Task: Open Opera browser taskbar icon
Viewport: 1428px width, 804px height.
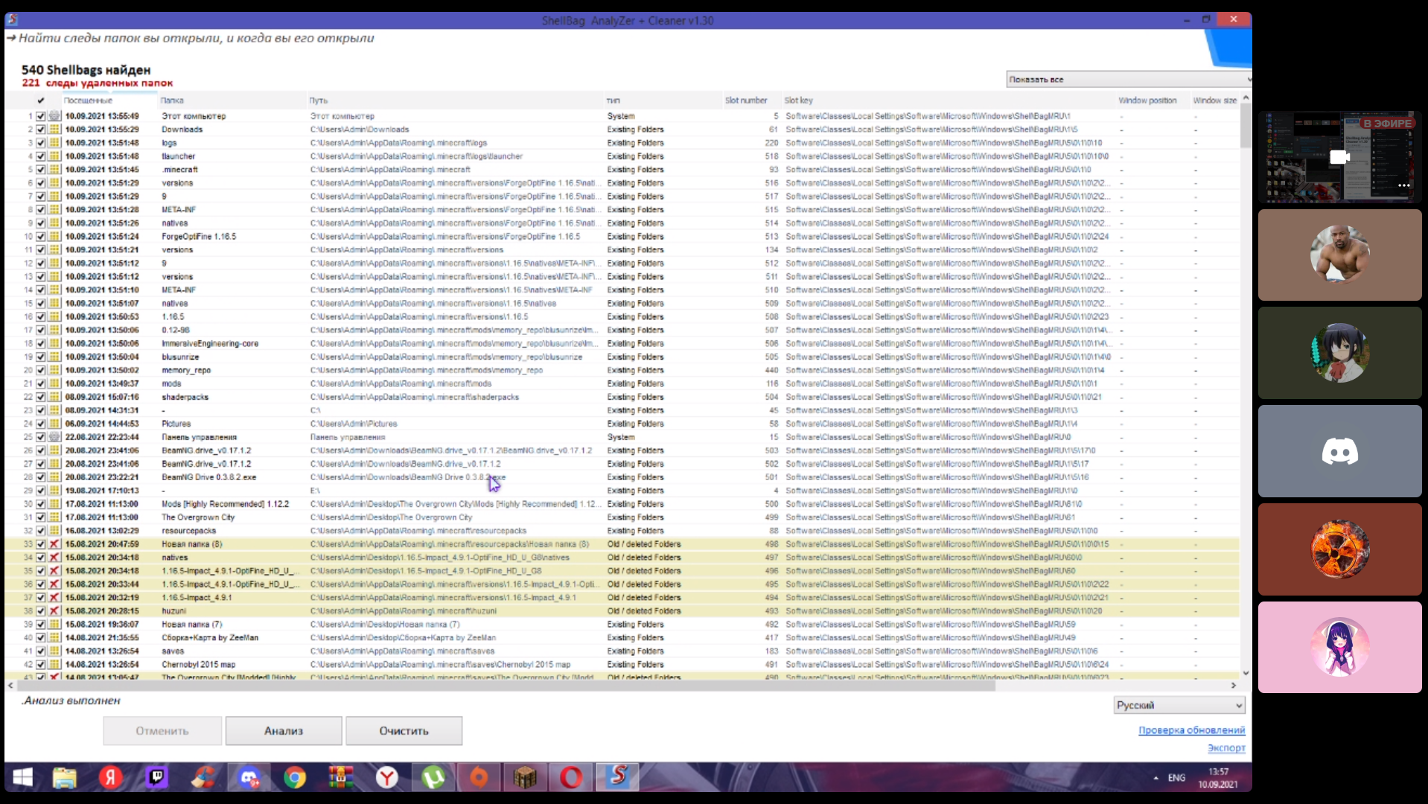Action: [x=571, y=778]
